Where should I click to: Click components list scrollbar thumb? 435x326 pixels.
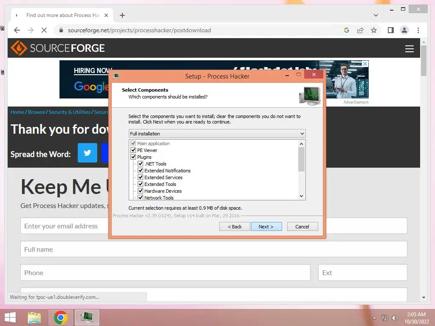(x=301, y=160)
